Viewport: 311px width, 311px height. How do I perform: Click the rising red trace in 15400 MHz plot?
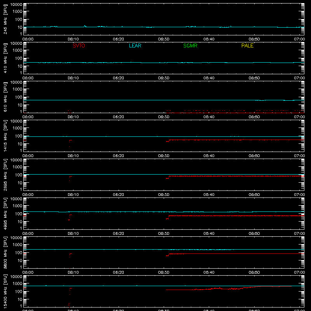229,288
